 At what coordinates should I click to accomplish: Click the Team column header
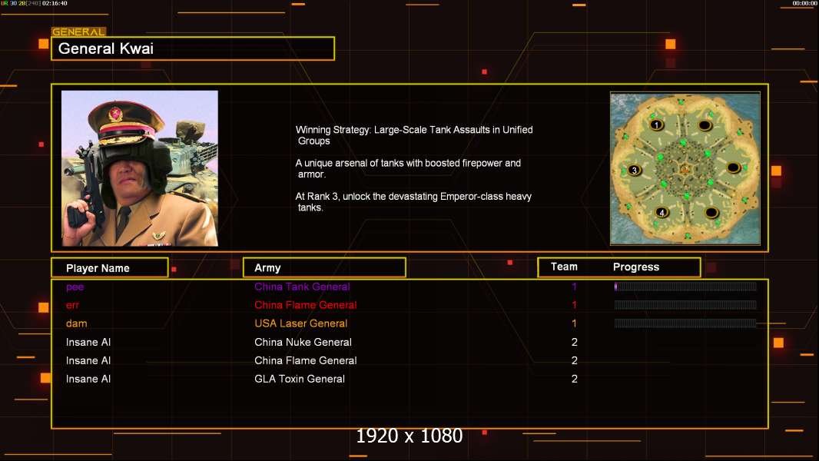coord(564,267)
